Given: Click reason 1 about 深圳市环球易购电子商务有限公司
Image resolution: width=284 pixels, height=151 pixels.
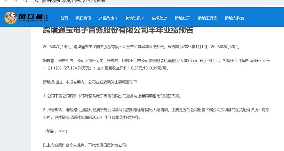Looking at the screenshot, I should point(112,96).
